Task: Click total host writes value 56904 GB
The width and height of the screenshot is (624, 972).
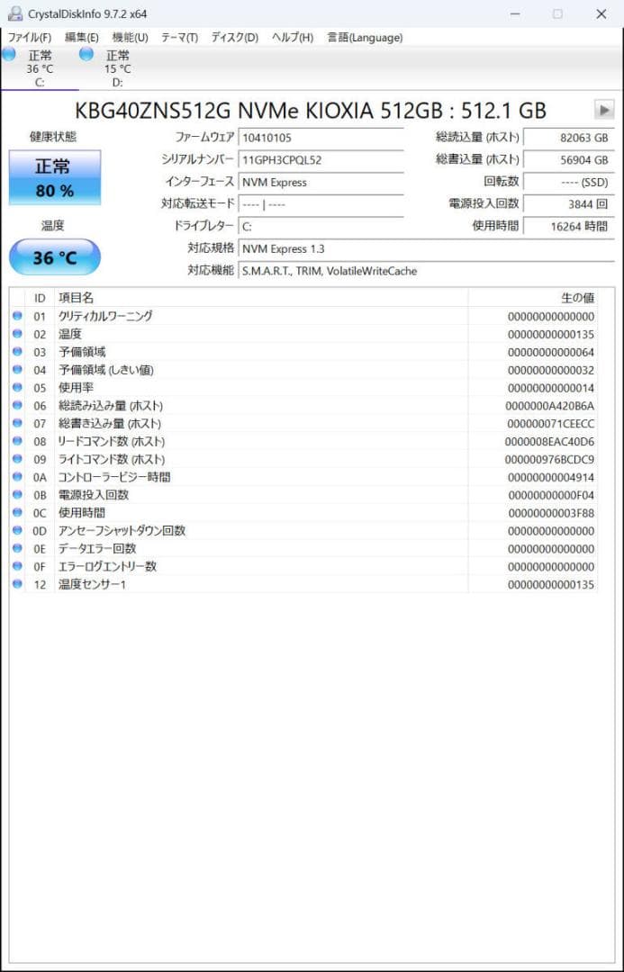Action: pos(569,159)
